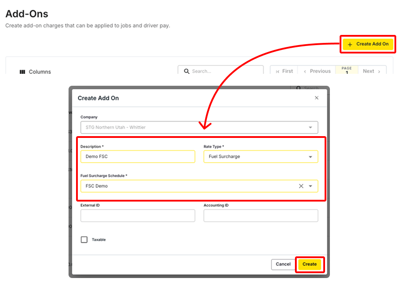Open the Company dropdown
The width and height of the screenshot is (398, 282).
pyautogui.click(x=199, y=127)
